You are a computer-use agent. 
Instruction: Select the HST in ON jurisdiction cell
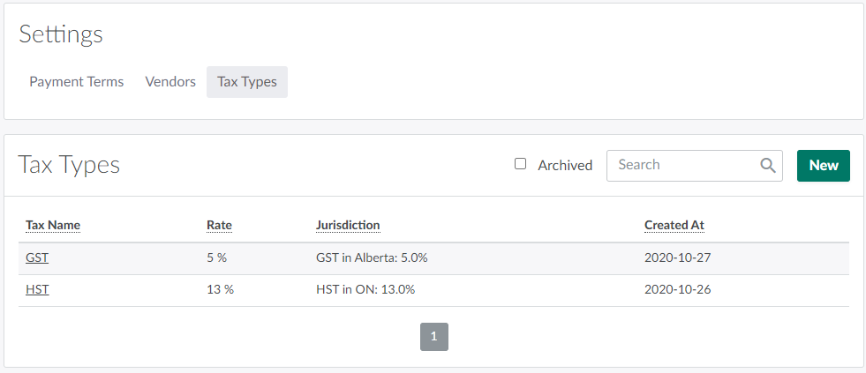365,289
